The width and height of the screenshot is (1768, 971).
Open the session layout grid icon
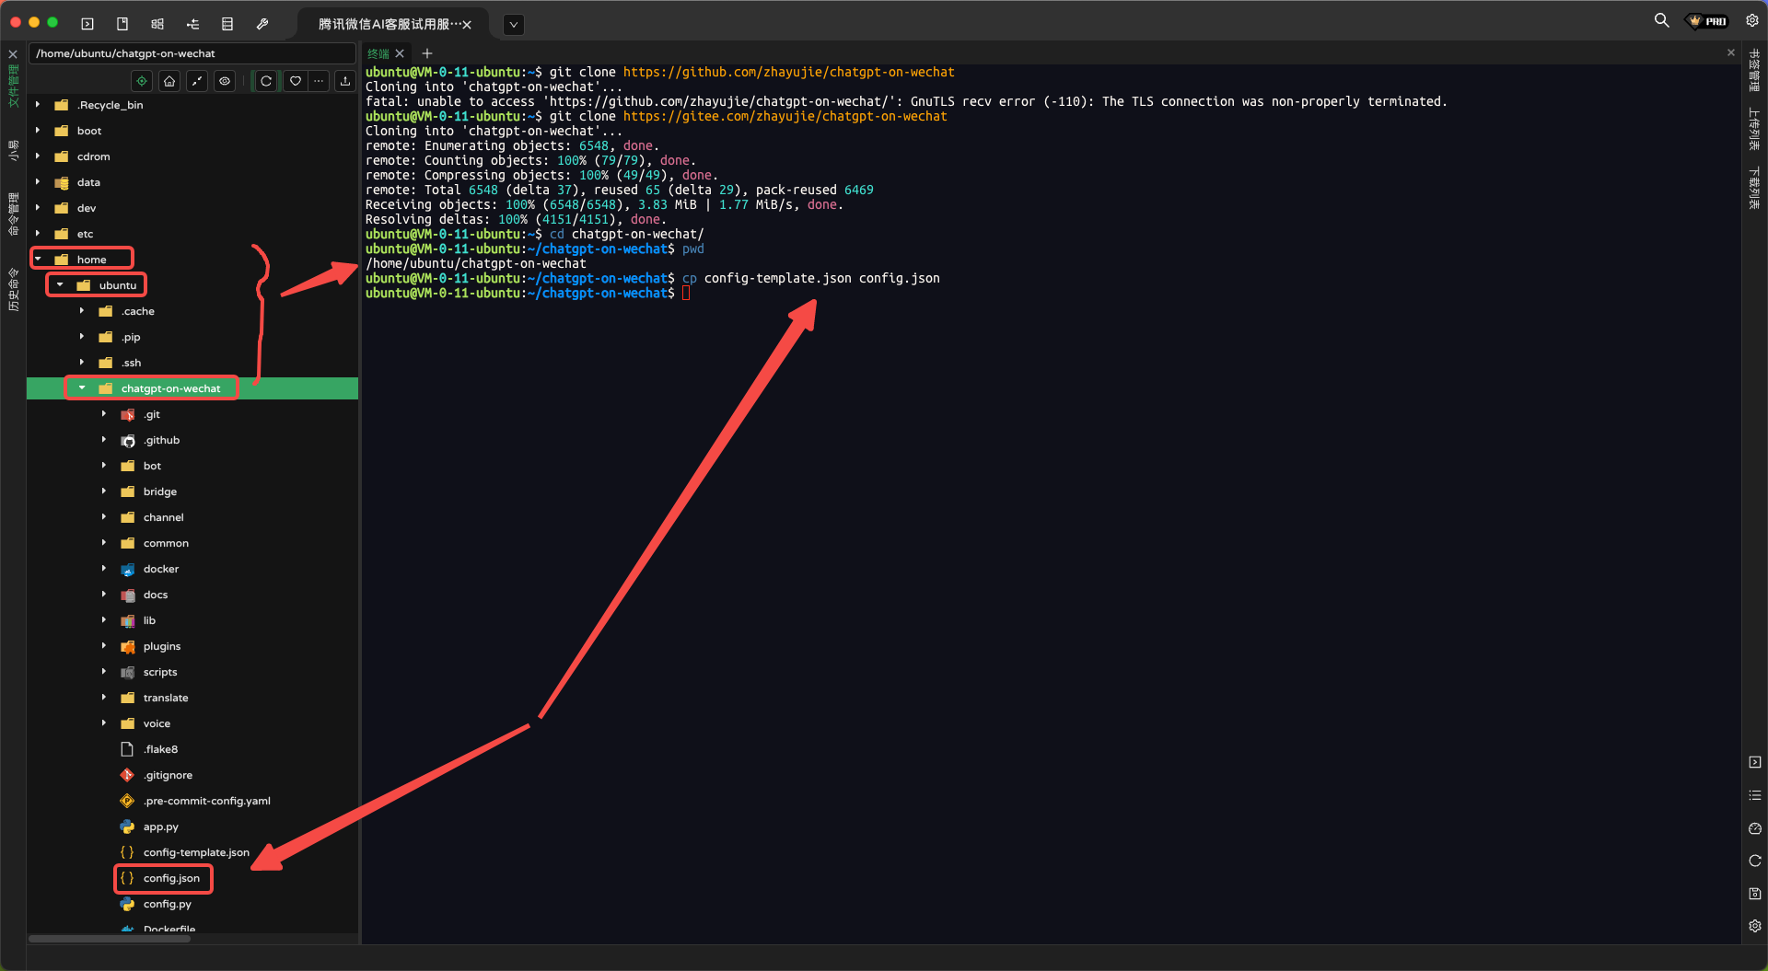[x=157, y=24]
